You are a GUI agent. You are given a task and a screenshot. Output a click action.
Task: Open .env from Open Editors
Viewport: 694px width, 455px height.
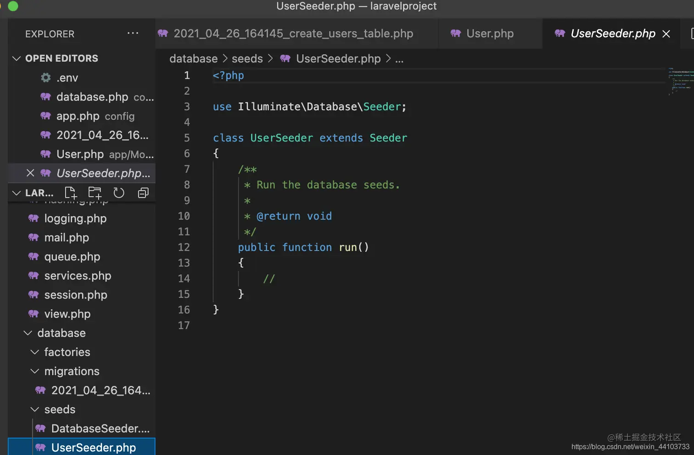pyautogui.click(x=82, y=78)
